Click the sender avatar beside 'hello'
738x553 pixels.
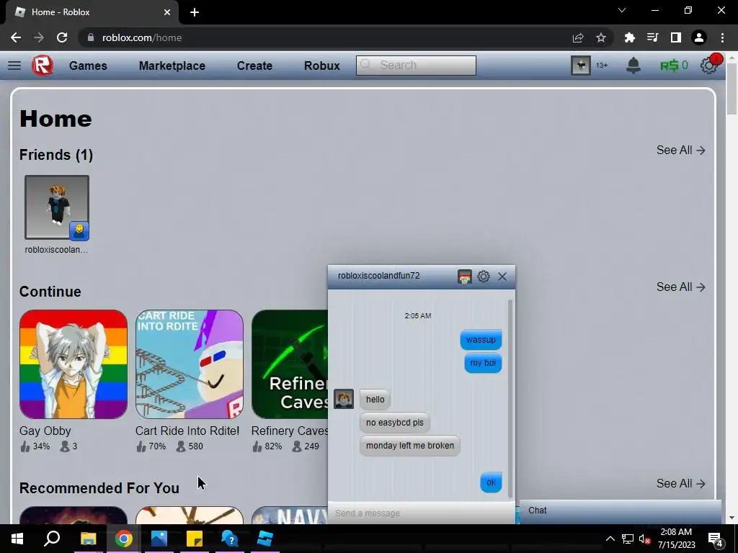click(x=344, y=399)
